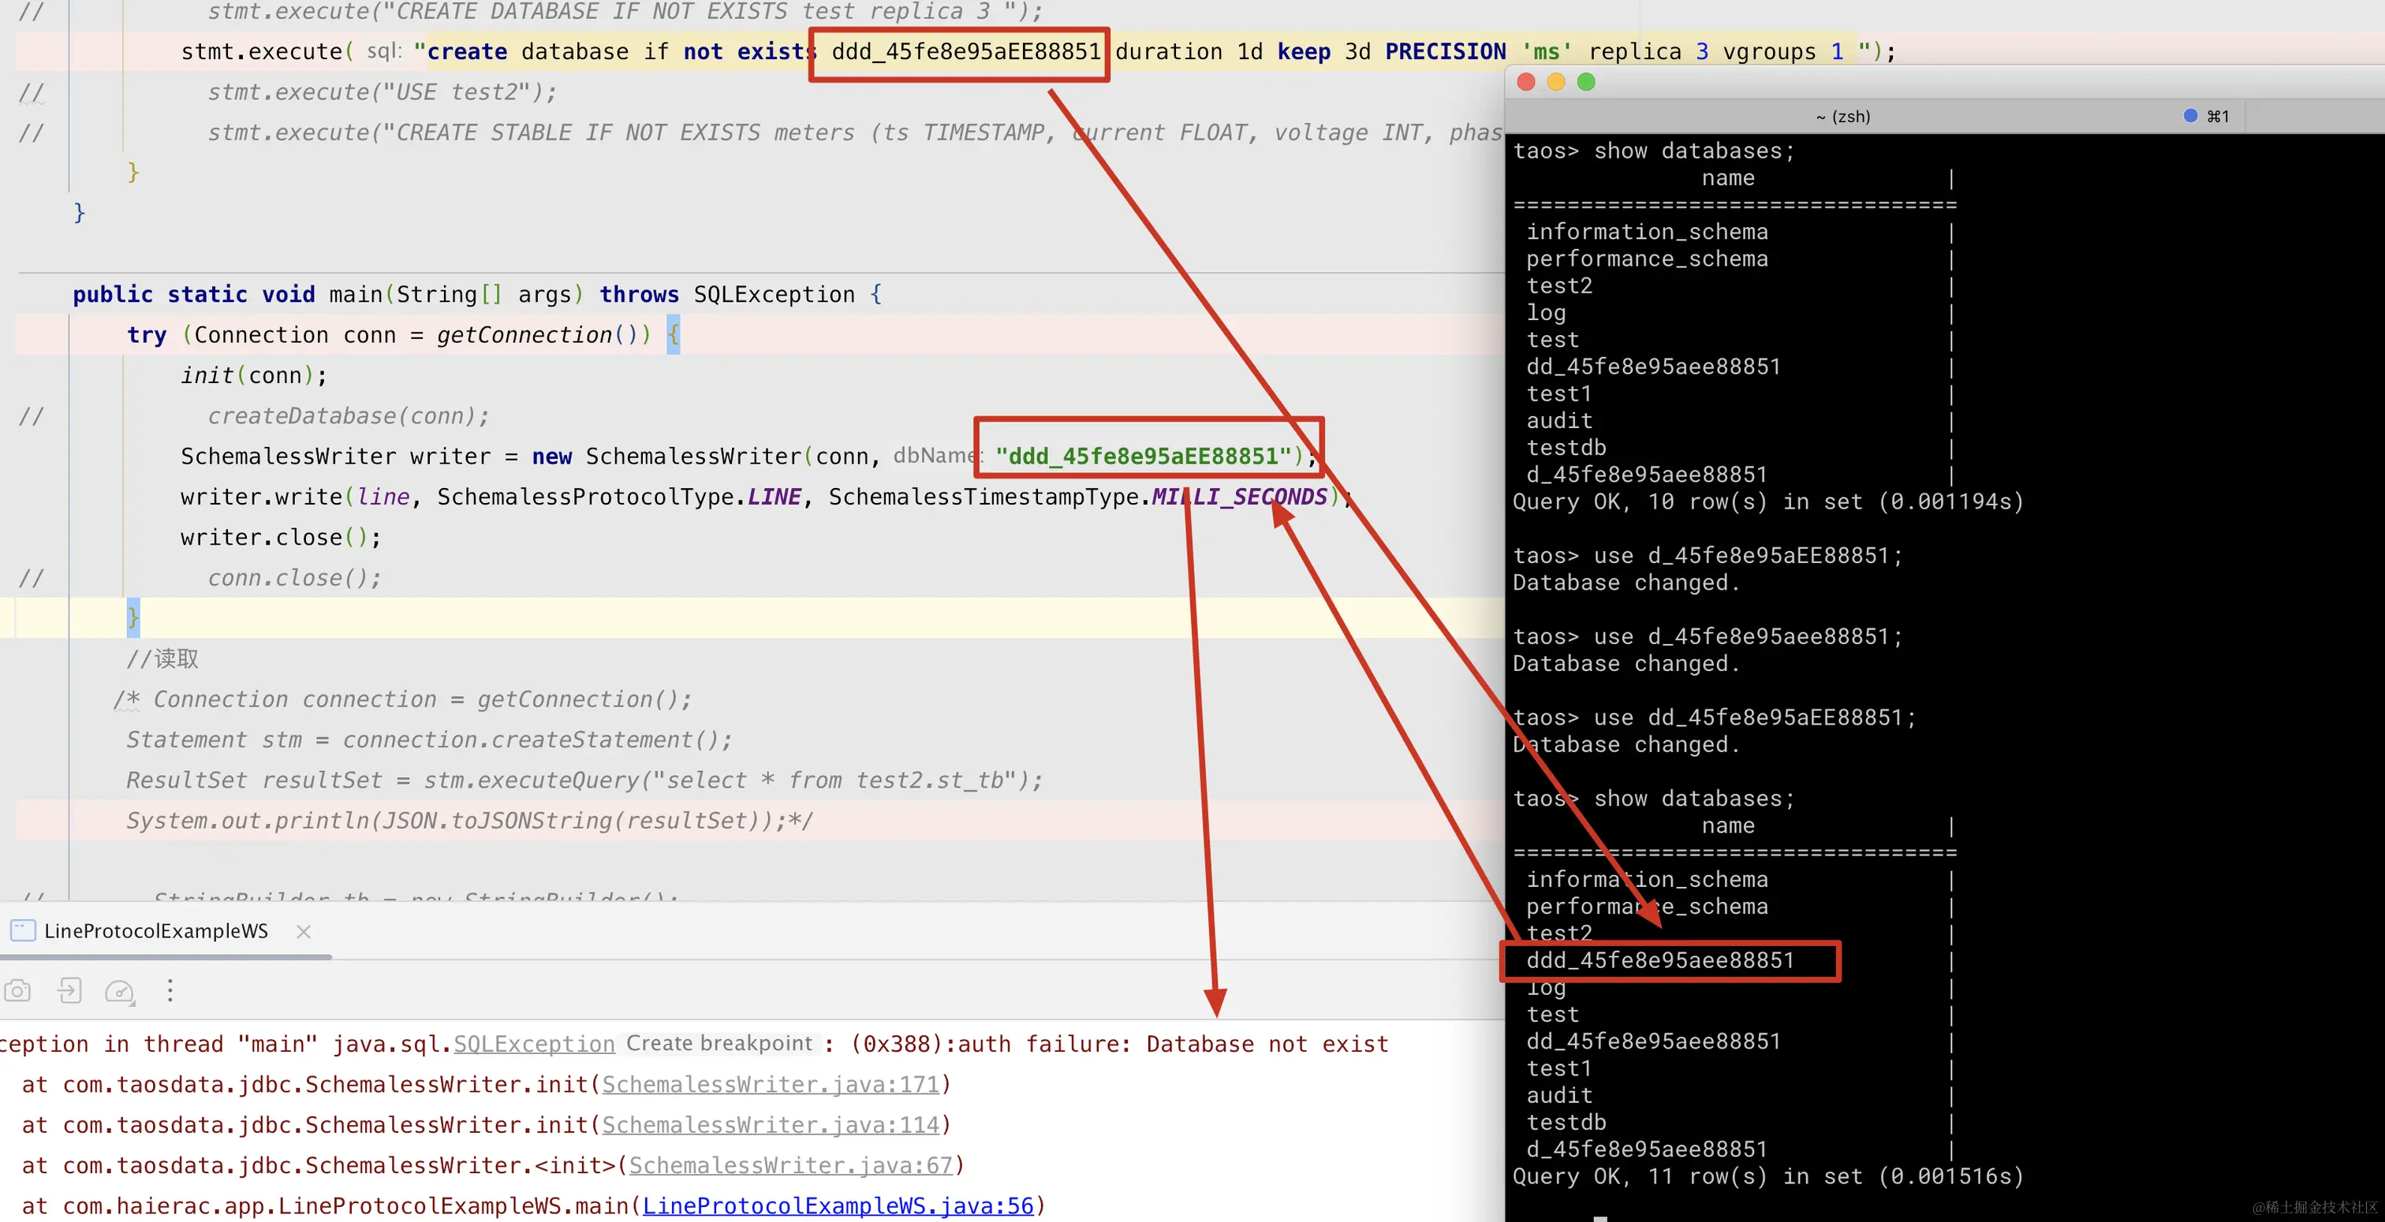This screenshot has height=1222, width=2385.
Task: Open the SchemalessWriter.java:171 stack trace link
Action: pos(771,1085)
